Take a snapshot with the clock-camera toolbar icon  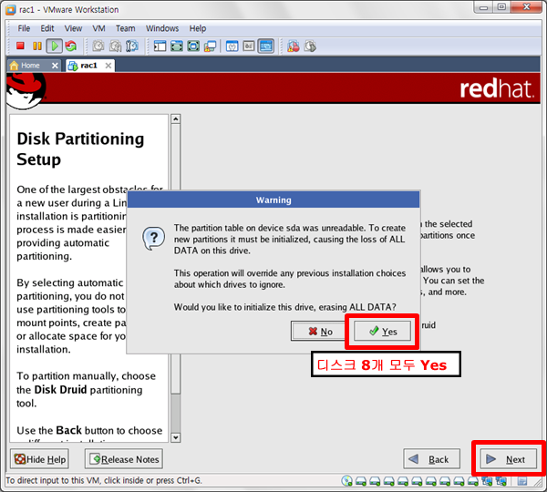pos(98,46)
